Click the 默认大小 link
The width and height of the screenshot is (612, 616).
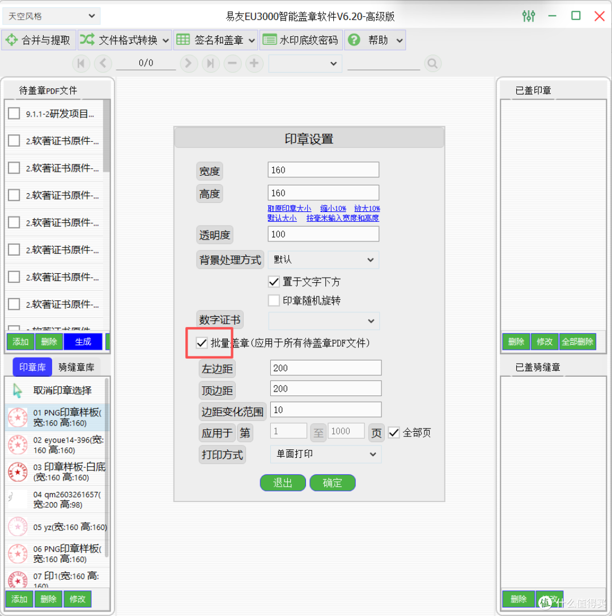click(x=282, y=218)
